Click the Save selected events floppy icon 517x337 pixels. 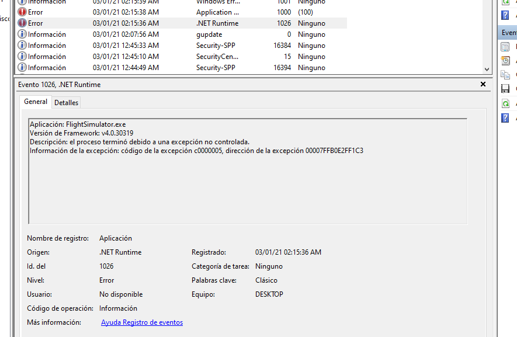pos(505,89)
